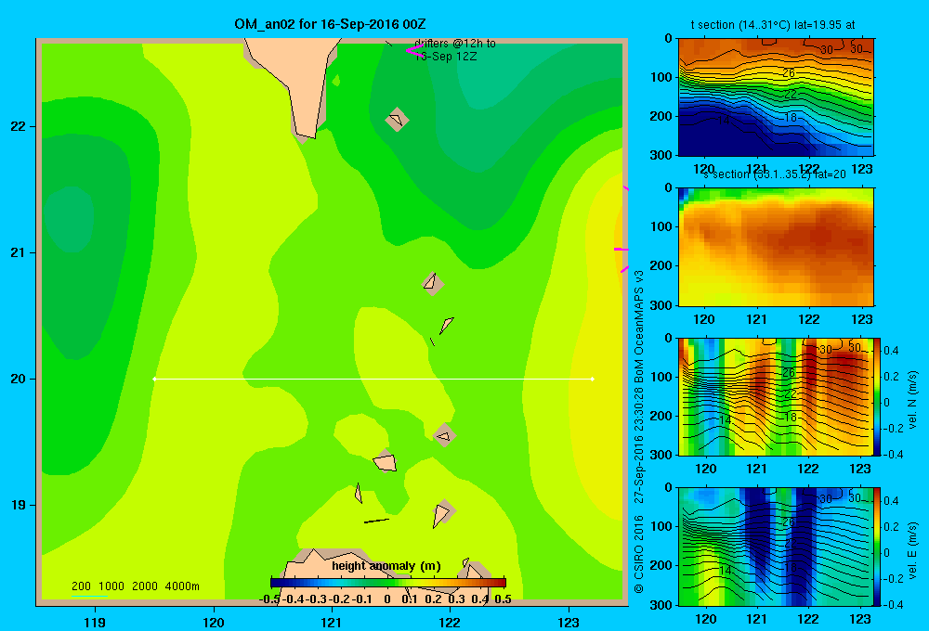Screen dimensions: 929x631
Task: Click the s section (33.1..35.2) title
Action: pos(774,174)
